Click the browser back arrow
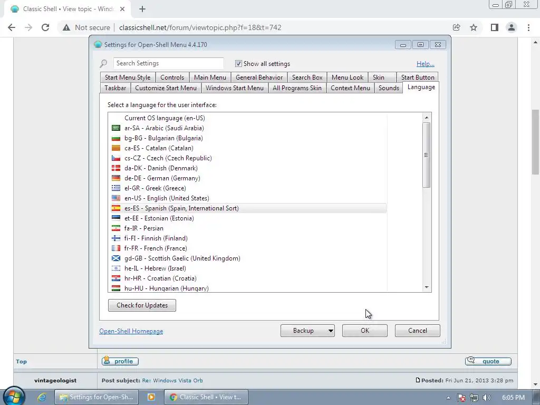Viewport: 540px width, 405px height. [12, 27]
